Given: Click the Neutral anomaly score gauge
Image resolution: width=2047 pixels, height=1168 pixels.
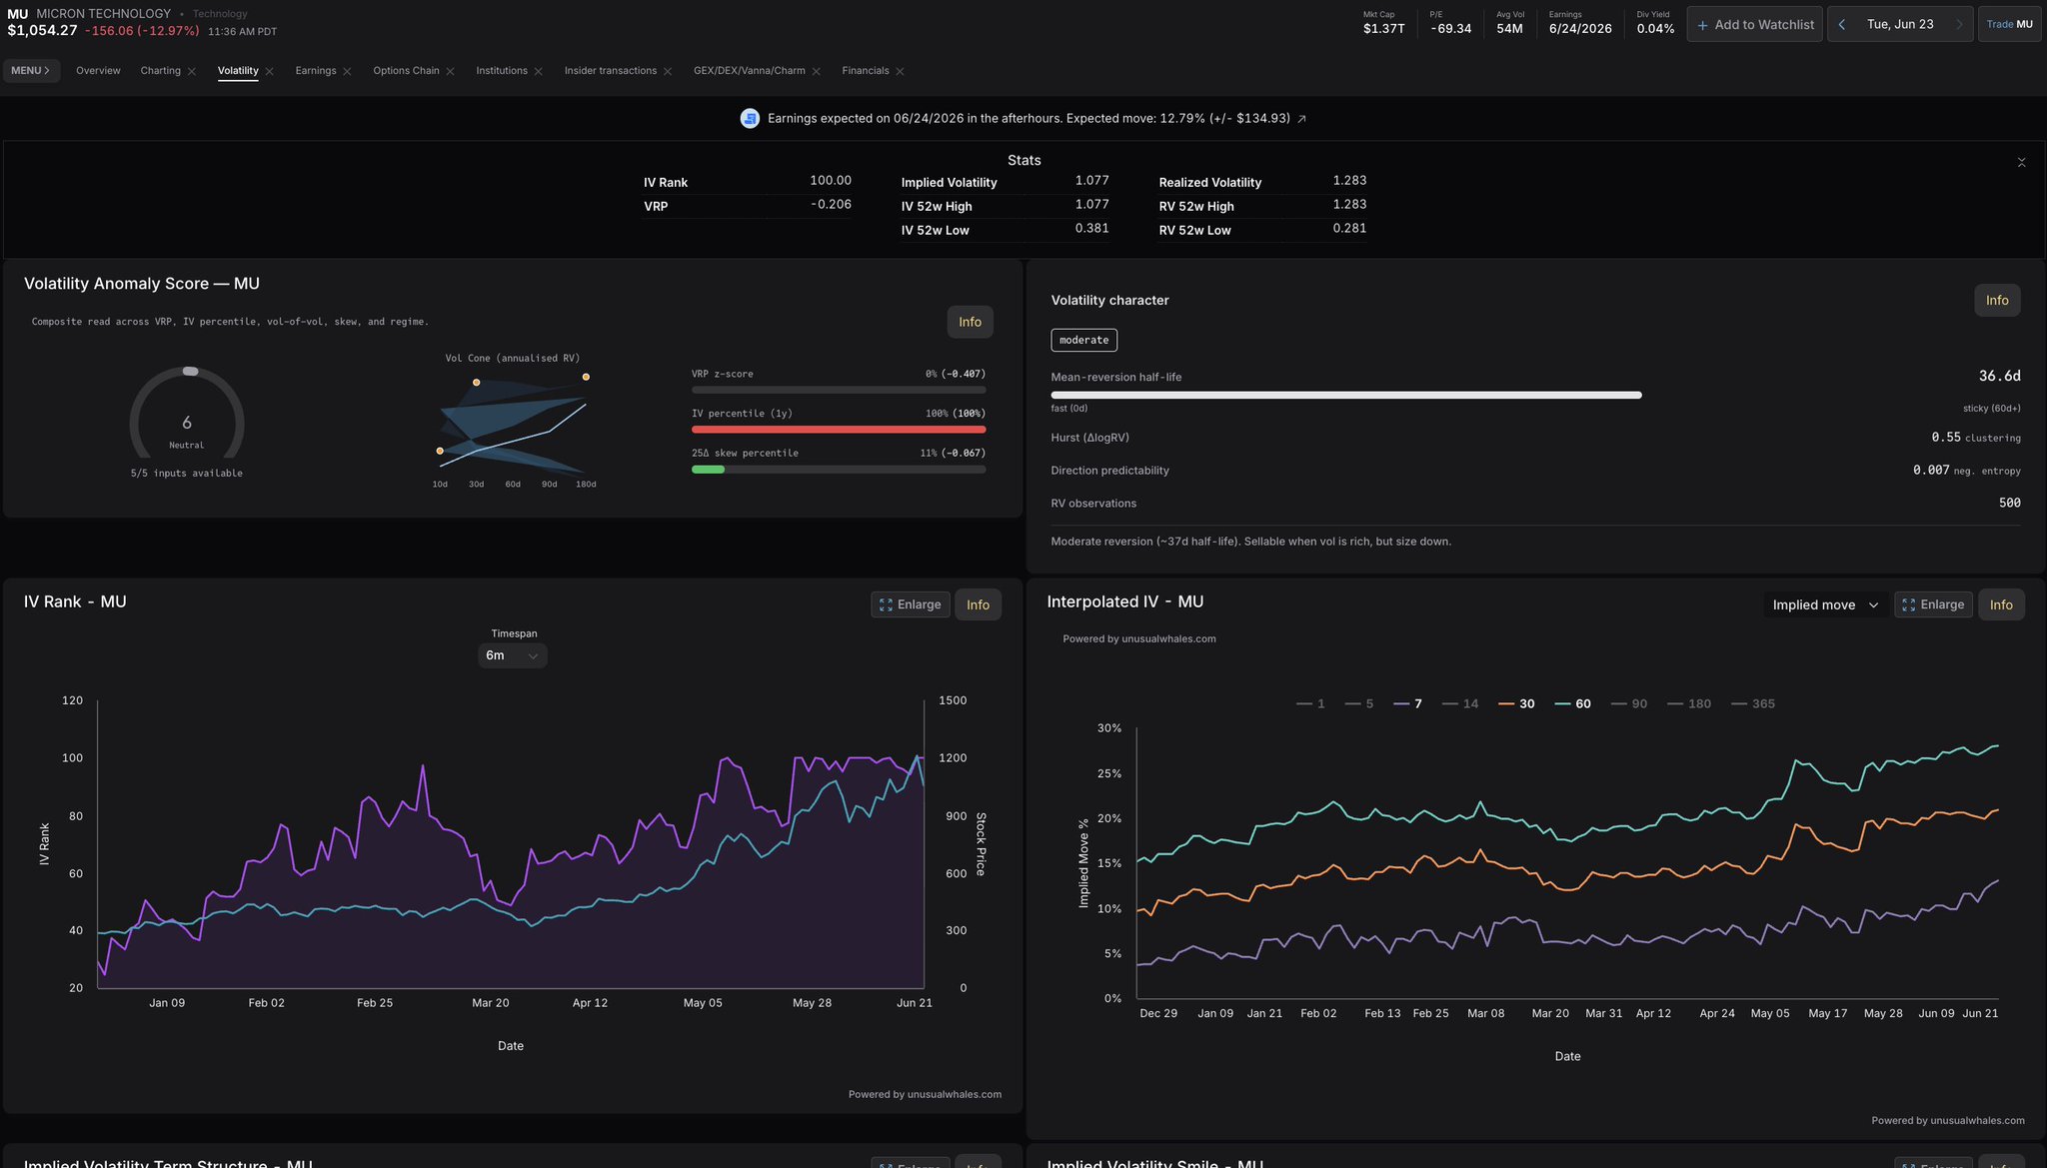Looking at the screenshot, I should click(187, 414).
